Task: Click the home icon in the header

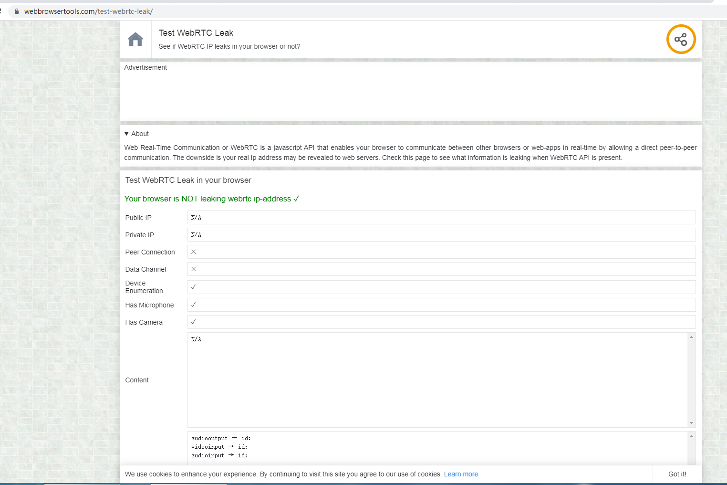Action: click(135, 39)
